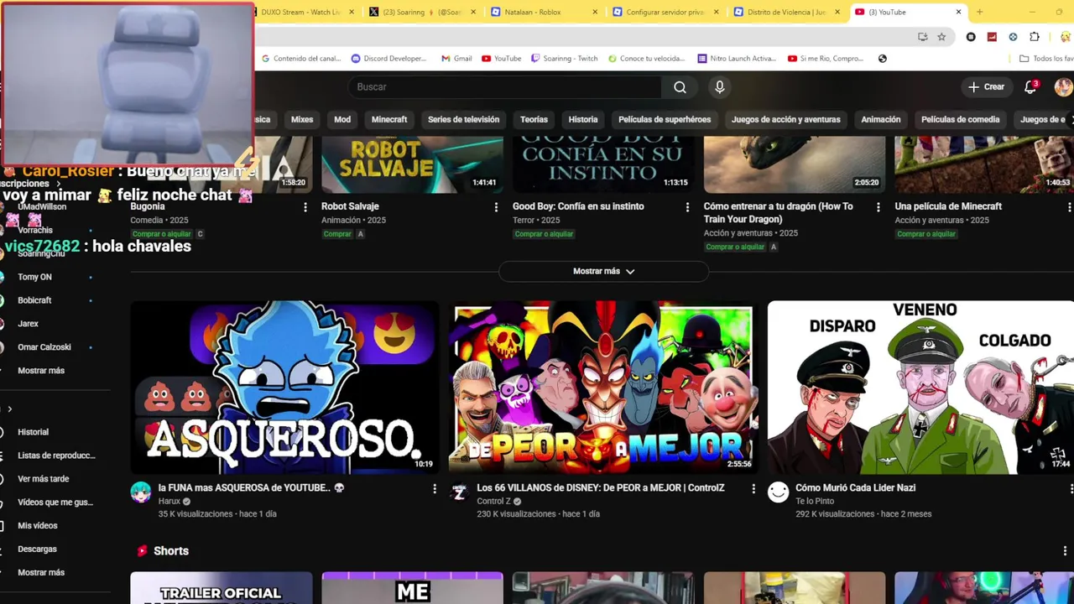Select the Historia filter chip
This screenshot has height=604, width=1074.
coord(583,119)
